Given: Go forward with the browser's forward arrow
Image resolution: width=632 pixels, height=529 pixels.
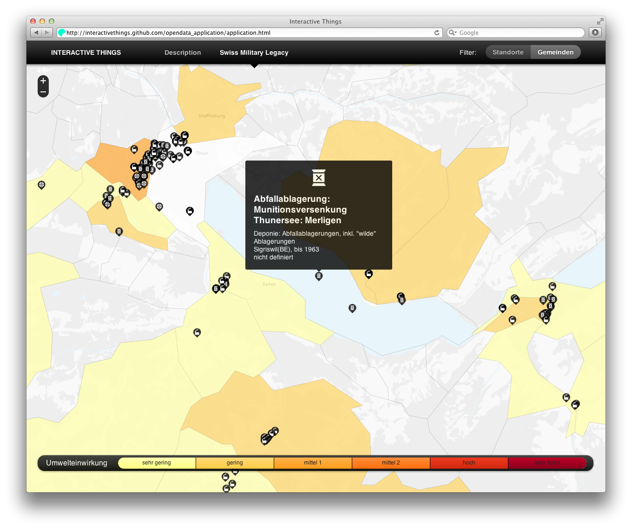Looking at the screenshot, I should [x=47, y=32].
